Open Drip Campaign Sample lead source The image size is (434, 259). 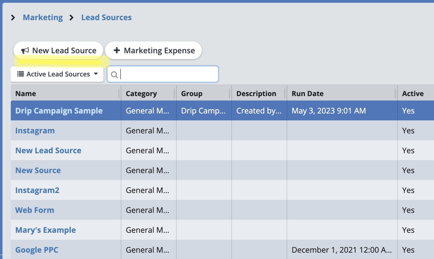pos(59,111)
